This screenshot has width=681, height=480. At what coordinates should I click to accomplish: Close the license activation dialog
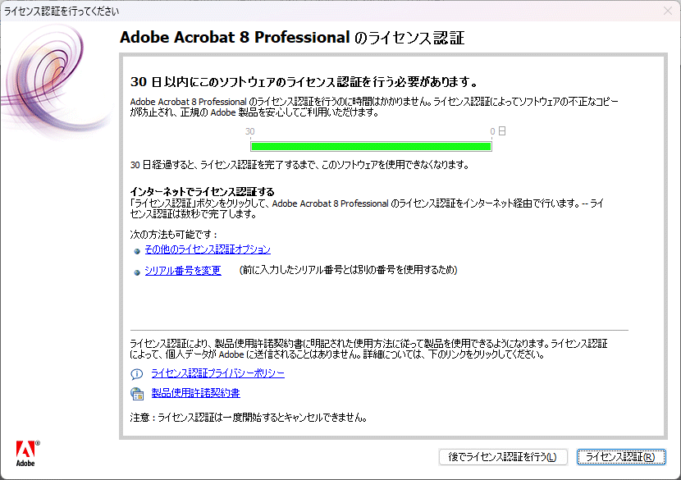[x=668, y=11]
